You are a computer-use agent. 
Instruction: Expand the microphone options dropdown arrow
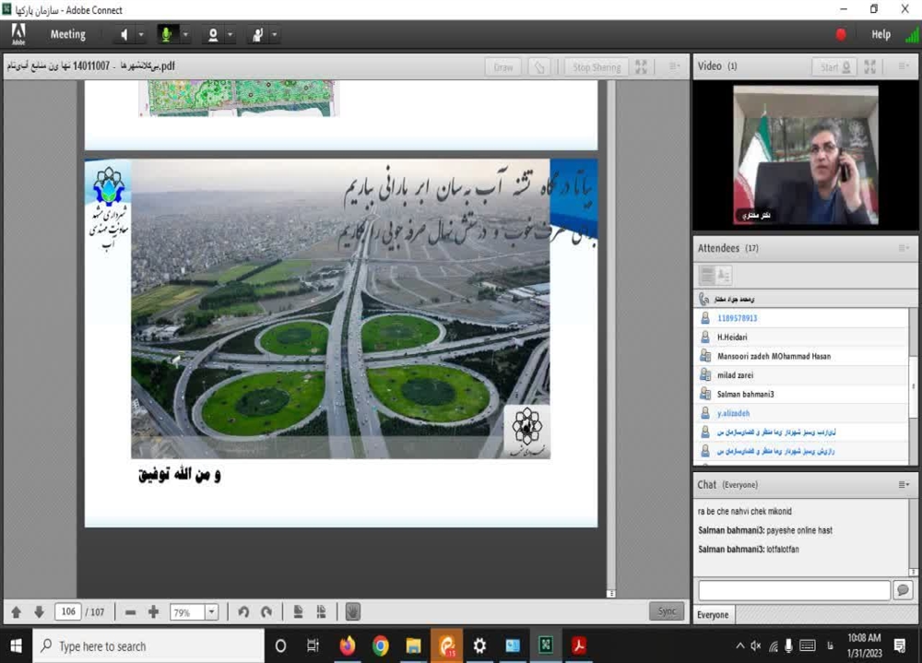point(185,35)
